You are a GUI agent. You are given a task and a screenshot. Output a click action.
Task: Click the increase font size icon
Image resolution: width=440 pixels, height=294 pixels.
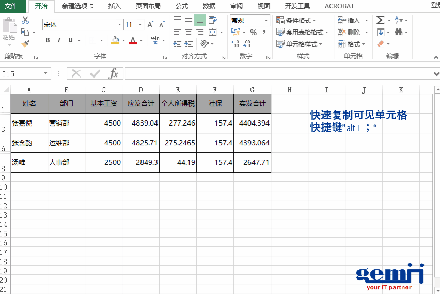tap(150, 25)
